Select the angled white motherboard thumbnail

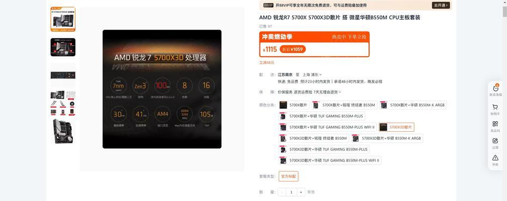coord(63,131)
